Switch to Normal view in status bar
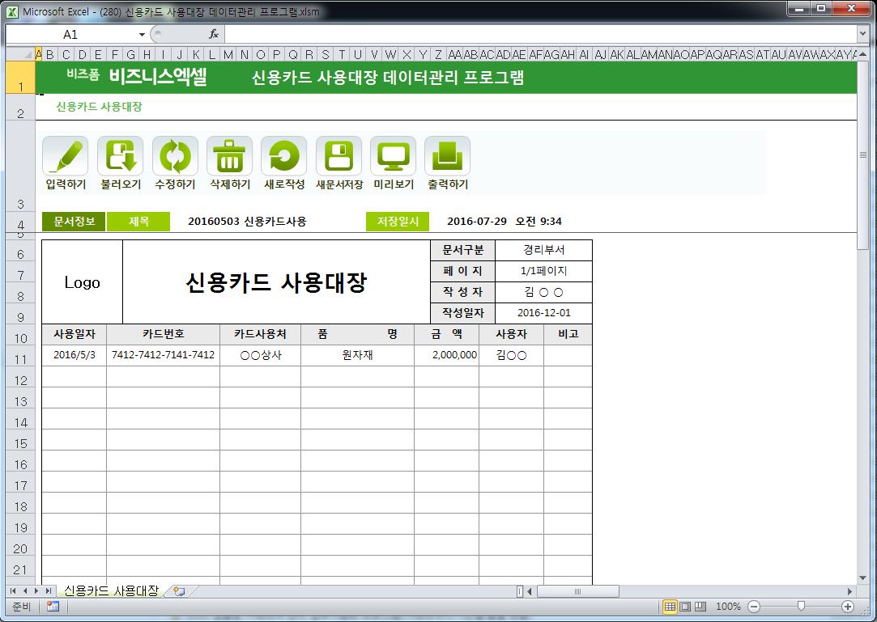The width and height of the screenshot is (877, 622). tap(670, 607)
